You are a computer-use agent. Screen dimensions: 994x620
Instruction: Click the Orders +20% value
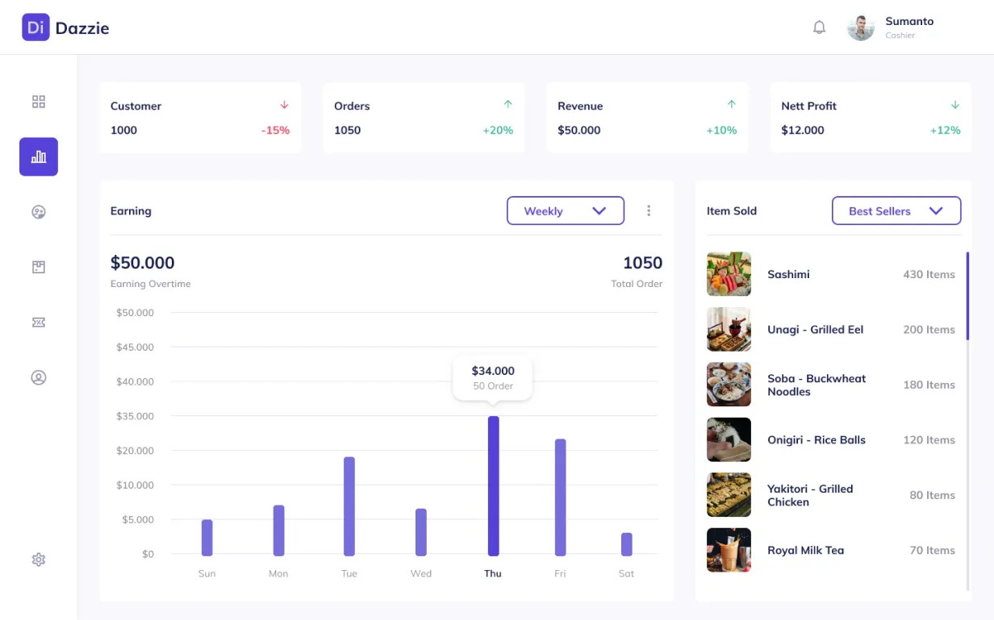point(498,130)
